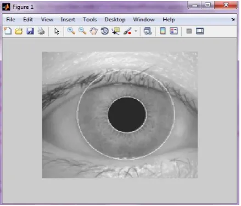Maximize the Figure 1 window
This screenshot has height=206, width=241.
click(x=208, y=5)
